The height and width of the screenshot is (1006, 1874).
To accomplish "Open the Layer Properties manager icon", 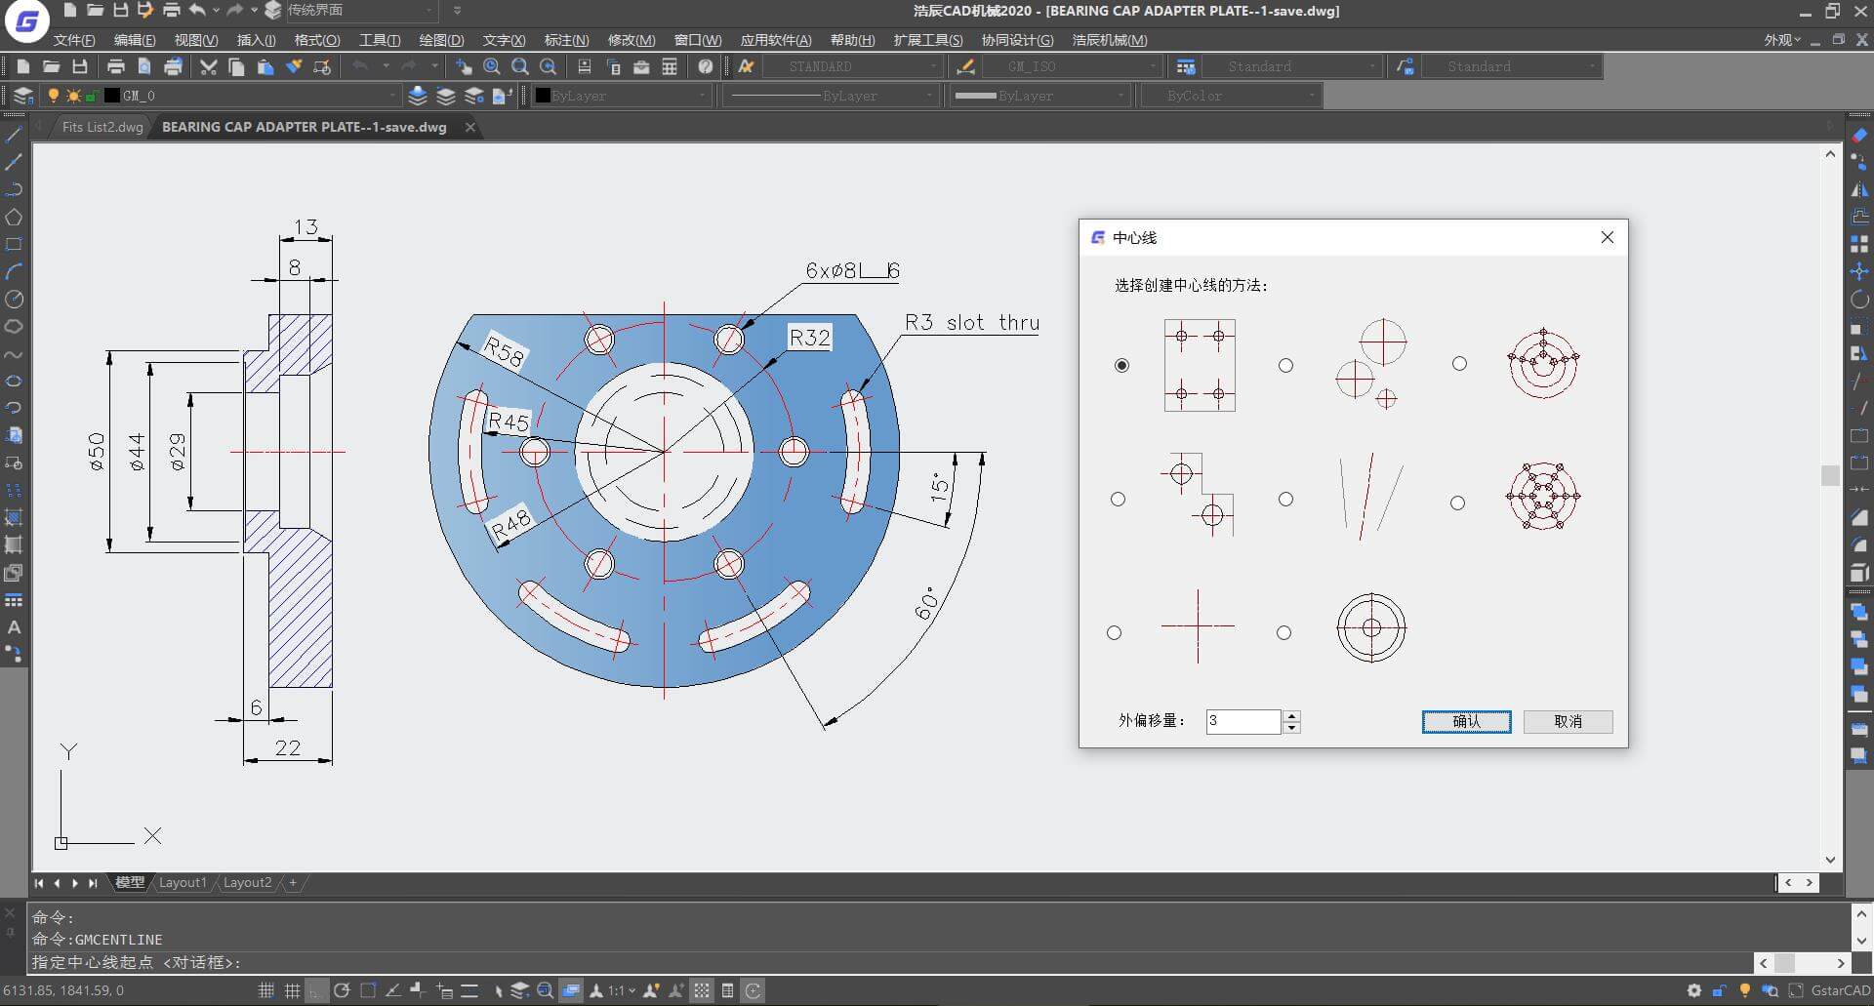I will [x=22, y=96].
